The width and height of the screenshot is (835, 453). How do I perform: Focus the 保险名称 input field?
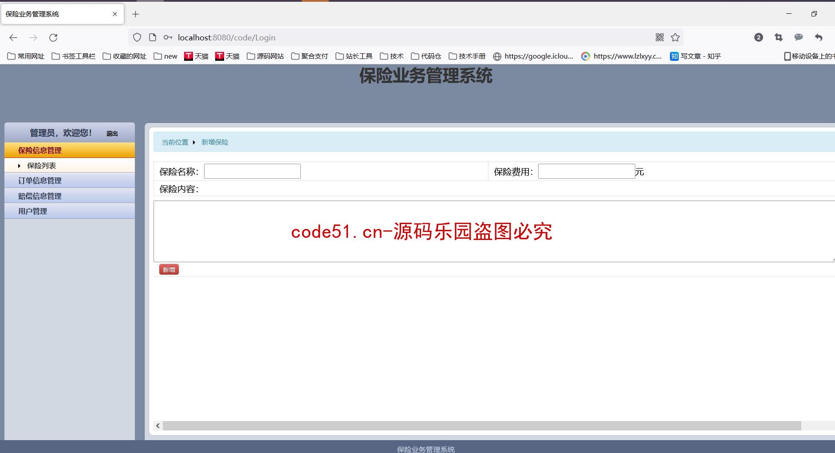252,171
